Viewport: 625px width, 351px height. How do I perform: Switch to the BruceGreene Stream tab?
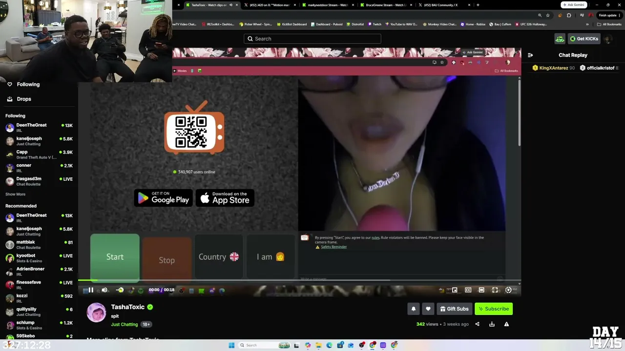(386, 5)
